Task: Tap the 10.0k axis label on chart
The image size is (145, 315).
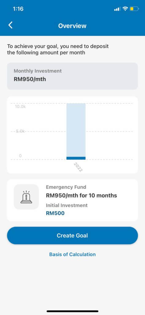Action: coord(20,106)
